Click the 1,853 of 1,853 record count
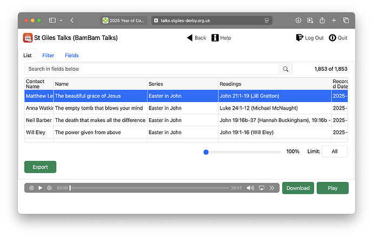The image size is (373, 237). coord(331,69)
